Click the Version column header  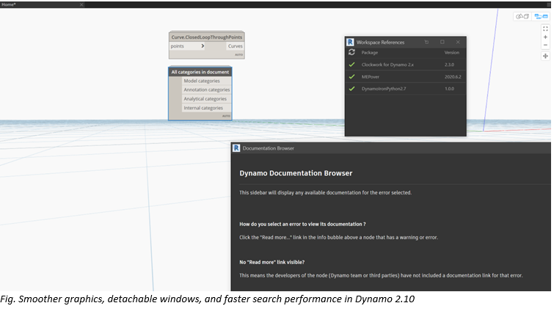click(451, 52)
